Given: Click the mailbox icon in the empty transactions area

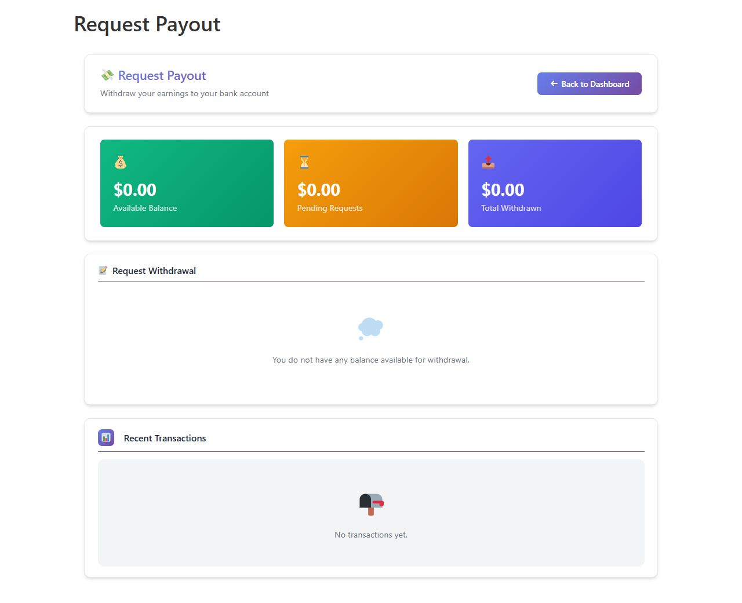Looking at the screenshot, I should (371, 504).
